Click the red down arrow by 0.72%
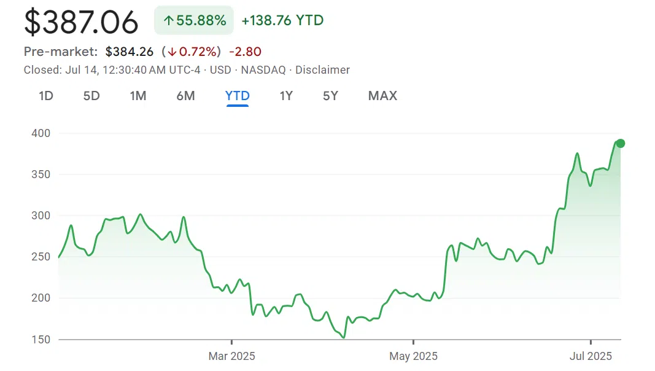This screenshot has width=655, height=371. (172, 52)
